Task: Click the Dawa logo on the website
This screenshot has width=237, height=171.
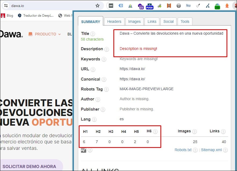Action: [x=12, y=34]
